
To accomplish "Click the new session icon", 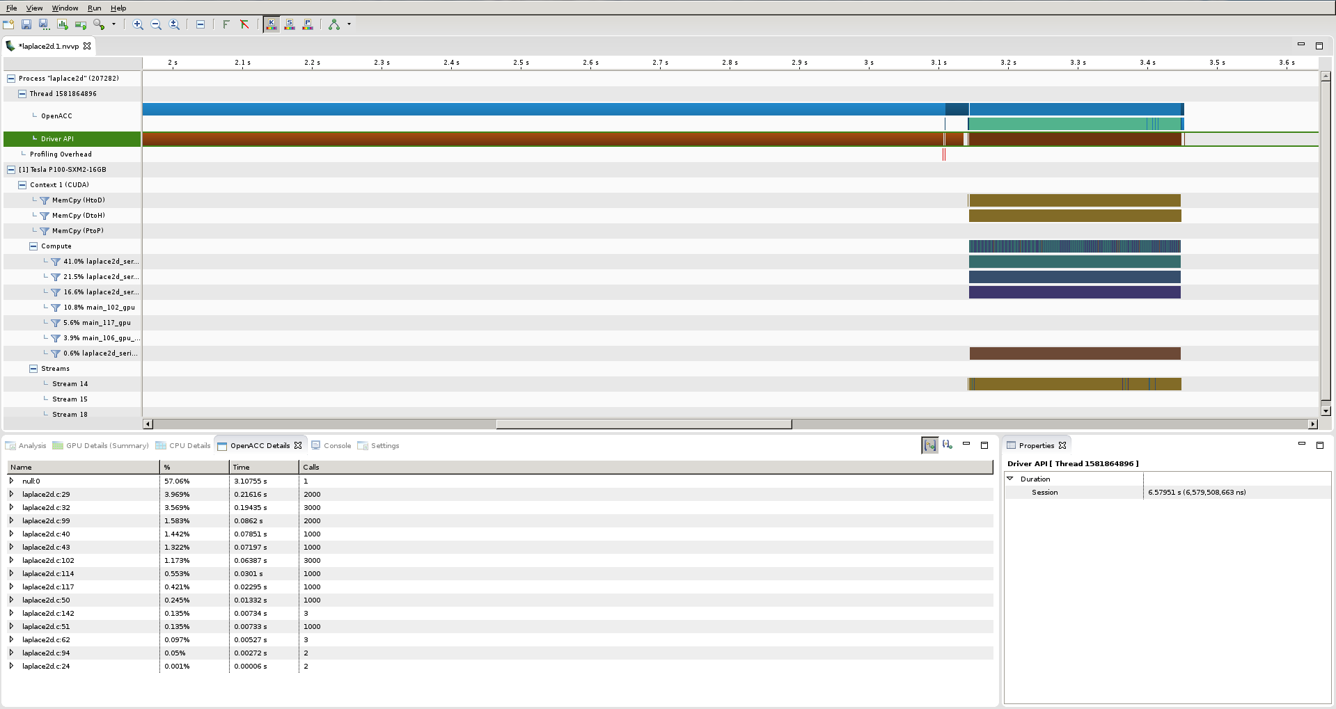I will pos(8,24).
